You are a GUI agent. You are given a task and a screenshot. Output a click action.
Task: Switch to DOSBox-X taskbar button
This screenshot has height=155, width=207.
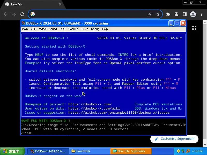click(x=48, y=151)
